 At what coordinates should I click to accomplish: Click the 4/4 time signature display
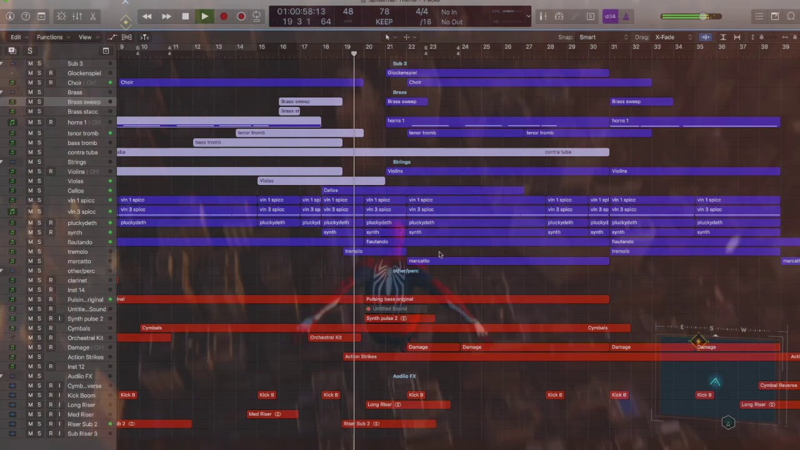[x=422, y=12]
